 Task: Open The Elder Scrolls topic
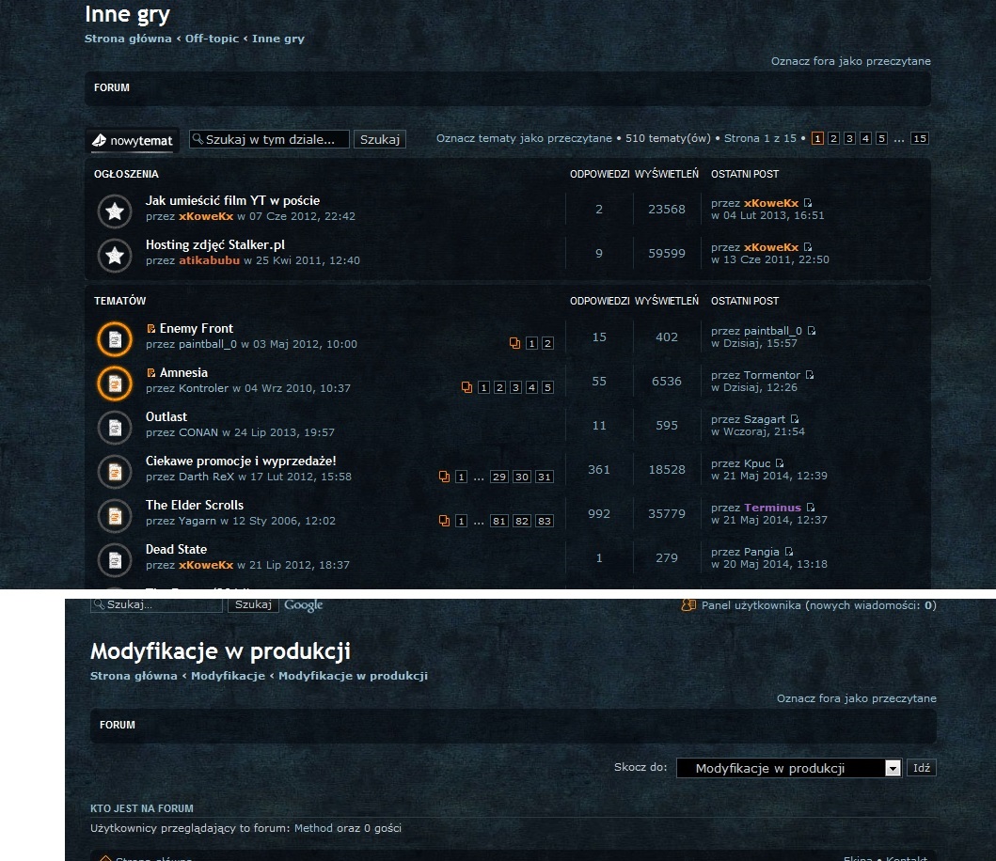pyautogui.click(x=195, y=505)
